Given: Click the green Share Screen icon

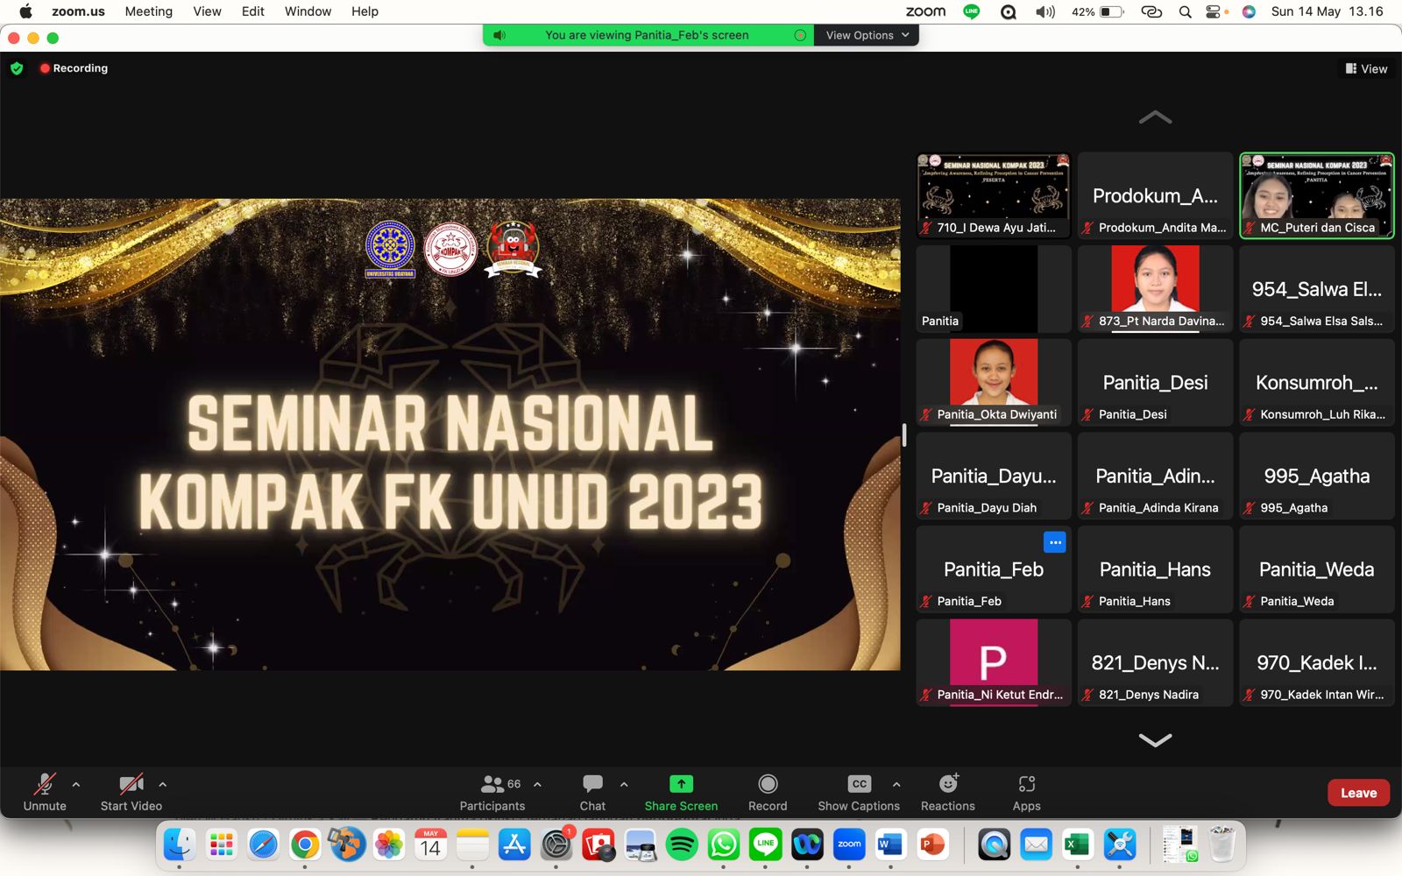Looking at the screenshot, I should [x=681, y=784].
